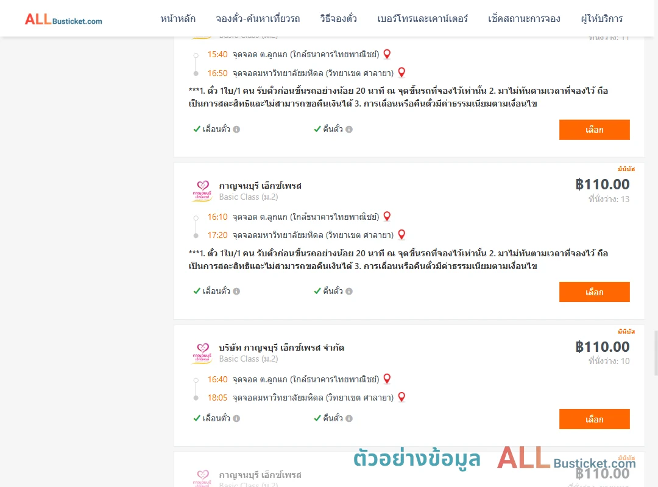The height and width of the screenshot is (487, 658).
Task: Open the ALLBusticket.com logo home link
Action: (x=63, y=19)
